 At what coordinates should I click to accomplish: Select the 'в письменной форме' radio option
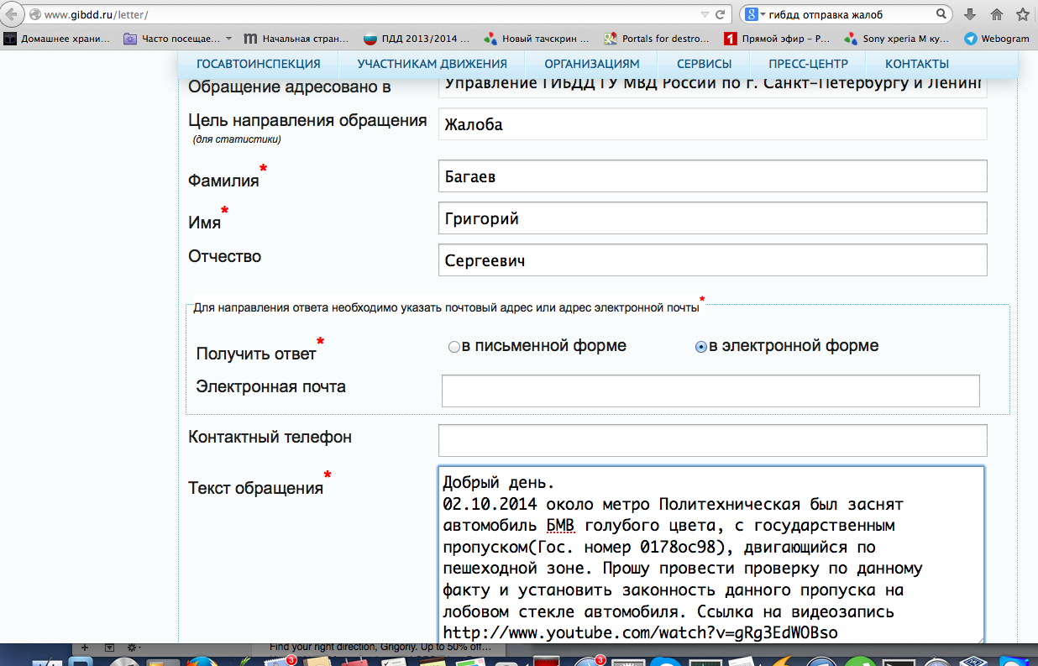[x=454, y=347]
